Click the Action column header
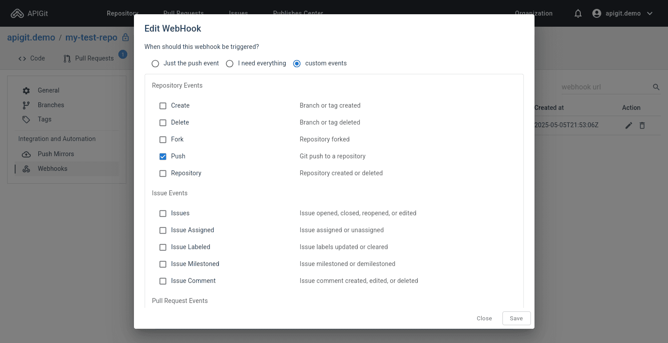Screen dimensions: 668x343 631,108
